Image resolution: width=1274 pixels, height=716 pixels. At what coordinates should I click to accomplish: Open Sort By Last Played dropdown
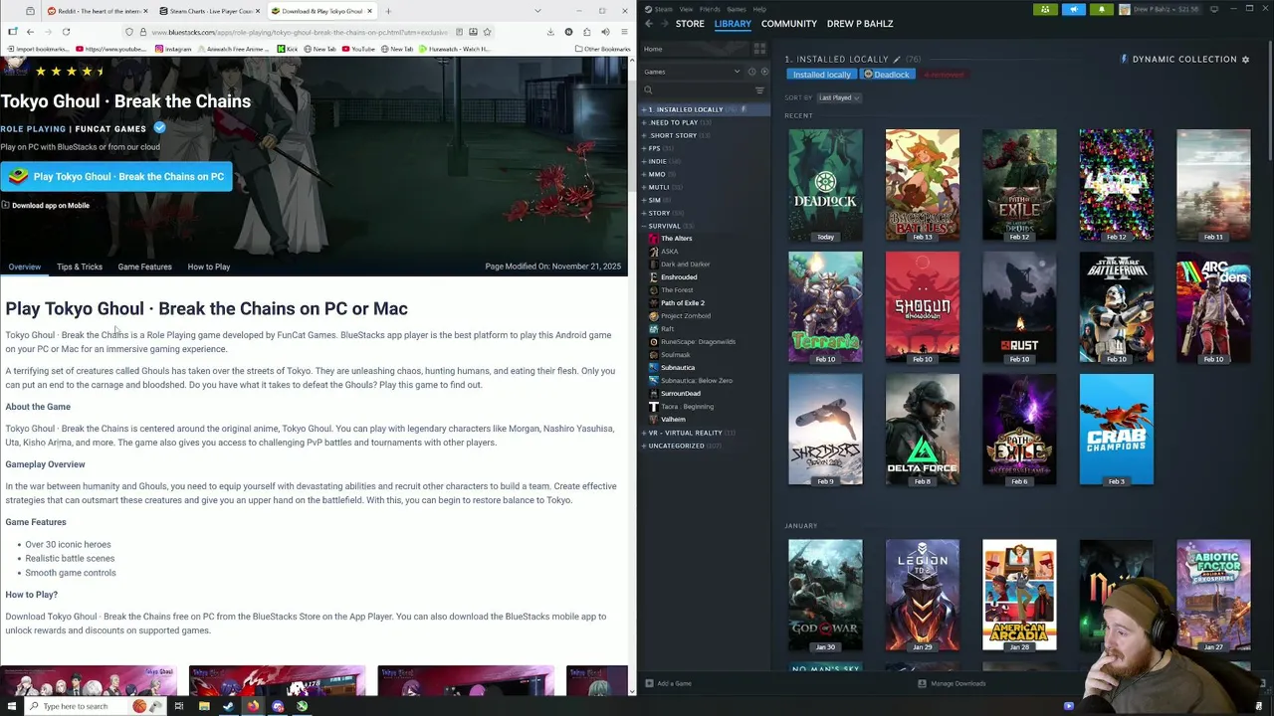839,97
